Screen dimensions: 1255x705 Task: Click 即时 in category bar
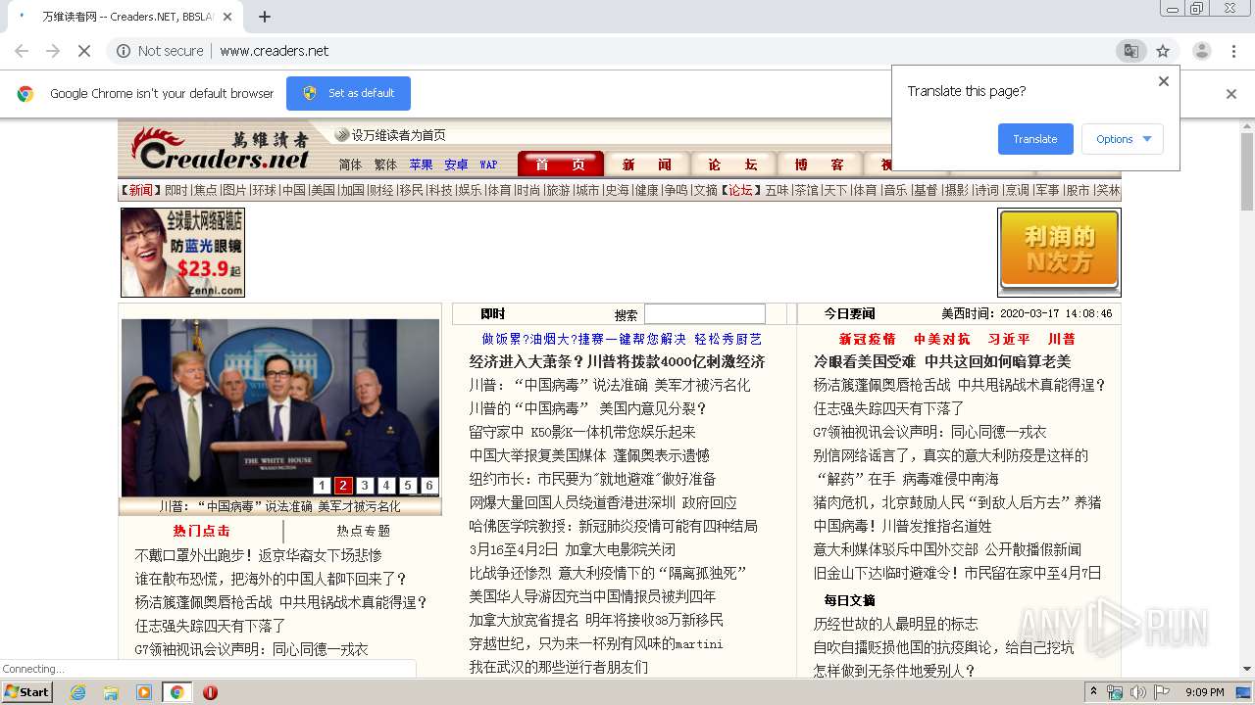click(x=176, y=190)
